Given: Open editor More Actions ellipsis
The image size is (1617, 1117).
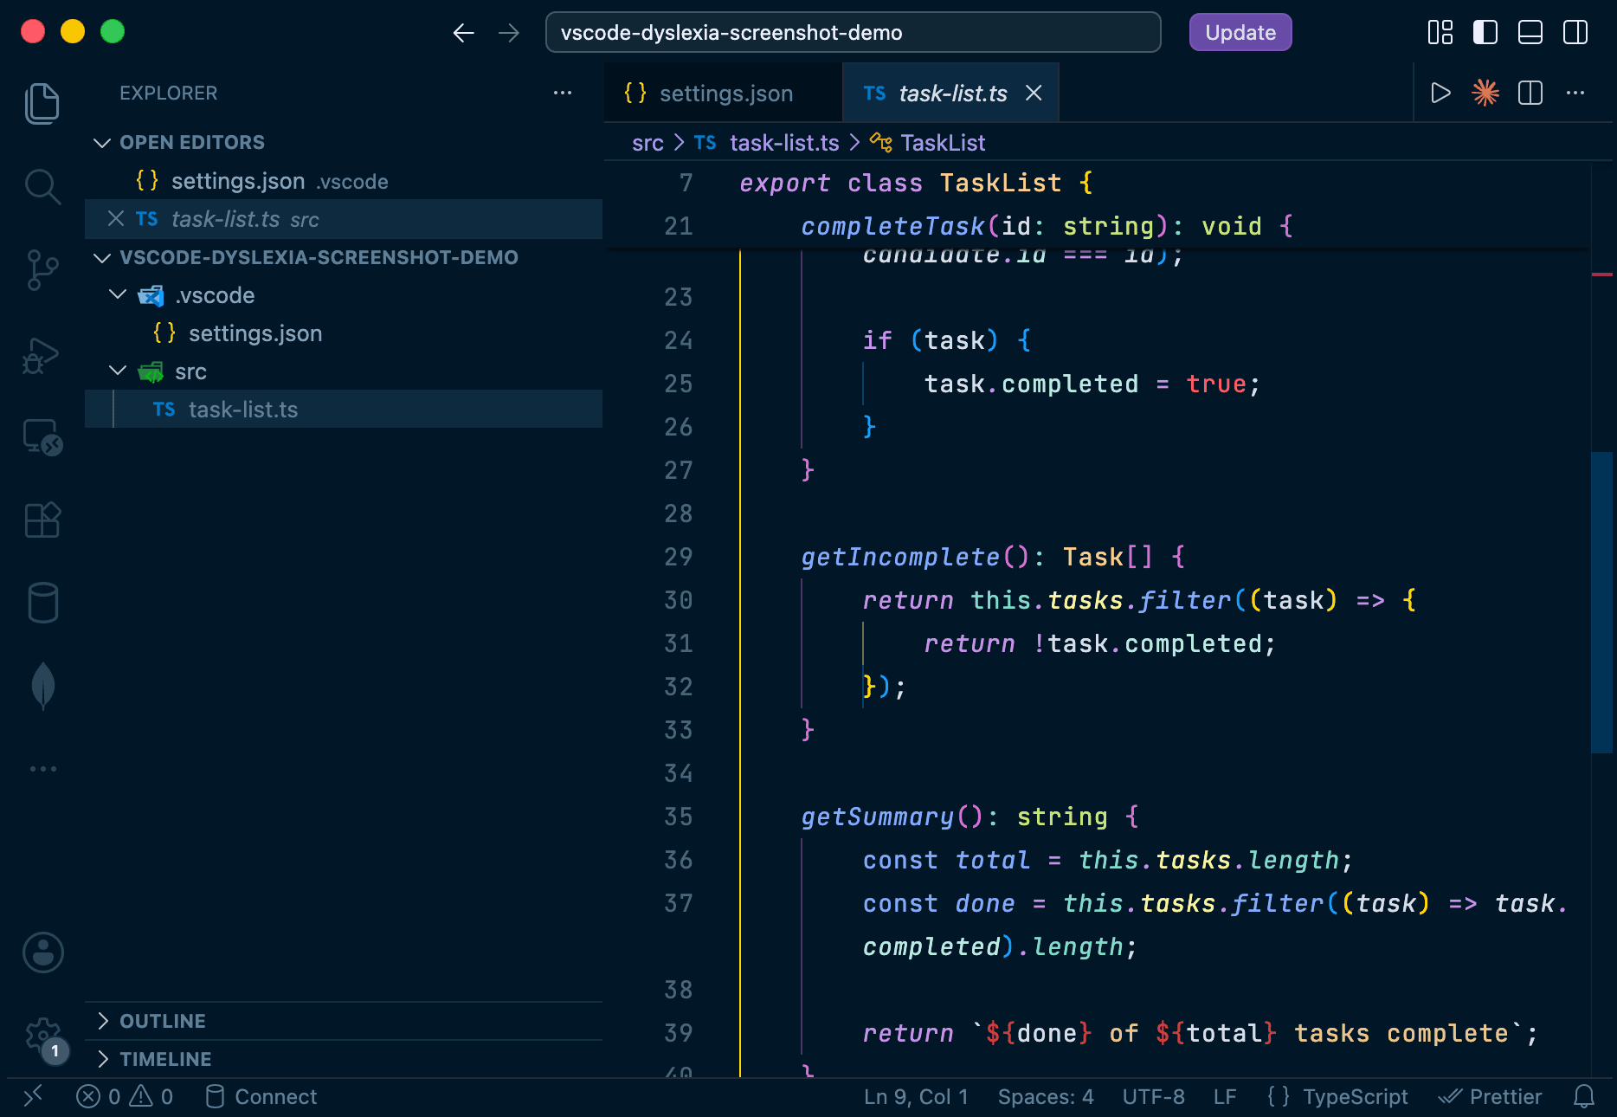Looking at the screenshot, I should [1575, 93].
